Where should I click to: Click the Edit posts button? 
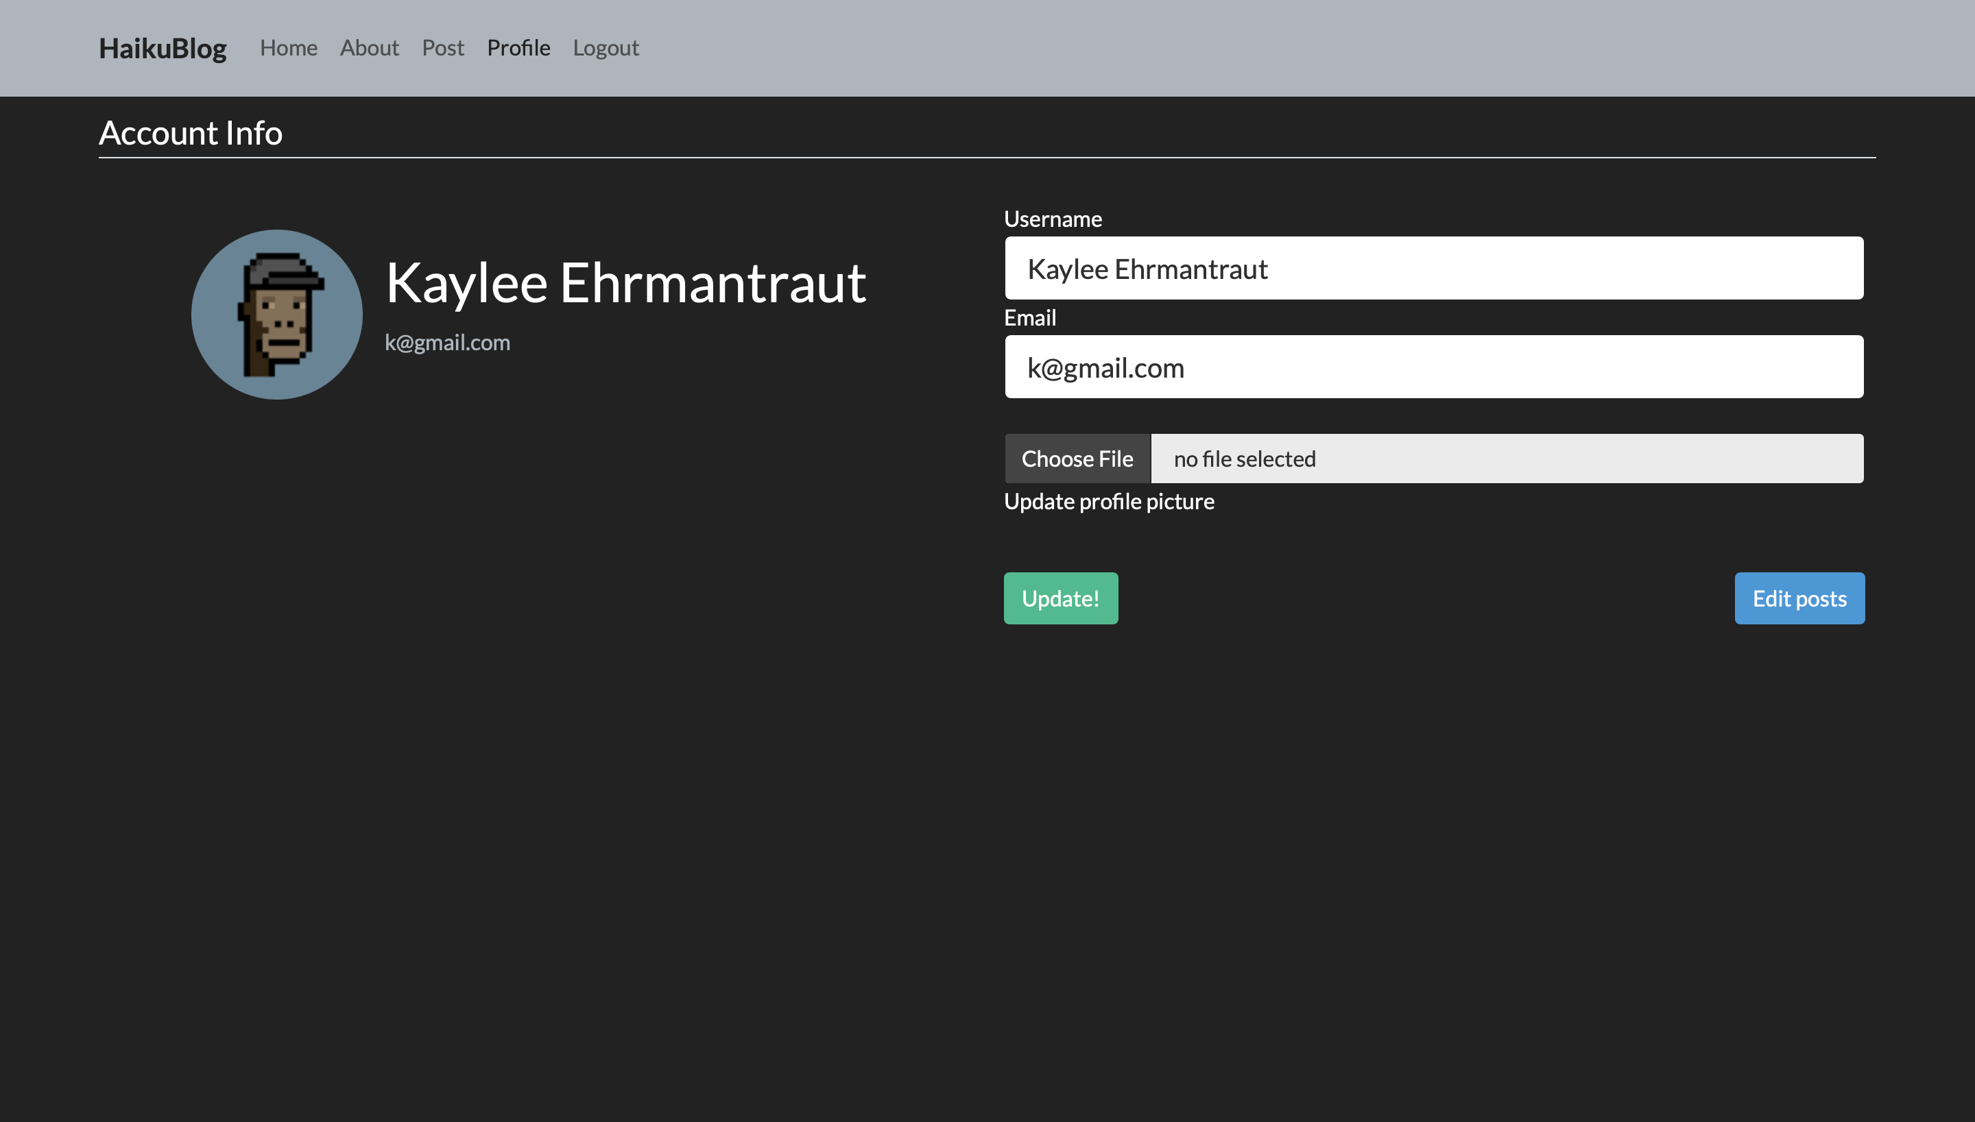(1800, 598)
